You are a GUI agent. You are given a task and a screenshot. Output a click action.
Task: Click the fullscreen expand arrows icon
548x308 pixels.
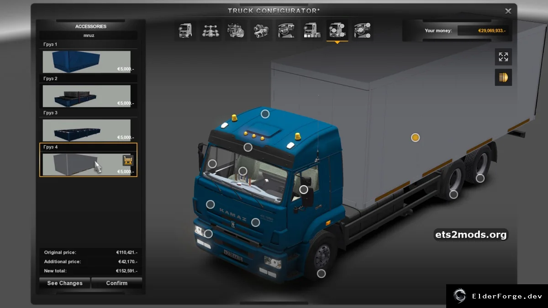pos(503,57)
